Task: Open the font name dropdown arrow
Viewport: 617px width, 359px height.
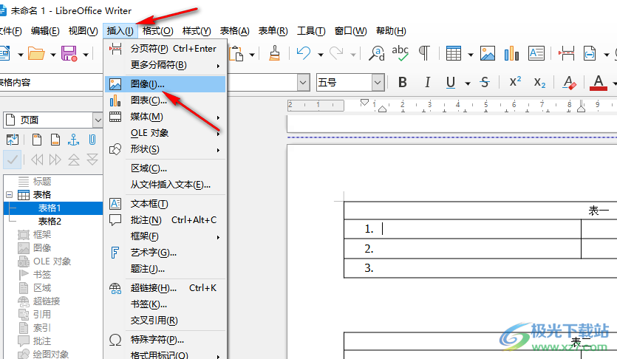Action: (303, 83)
